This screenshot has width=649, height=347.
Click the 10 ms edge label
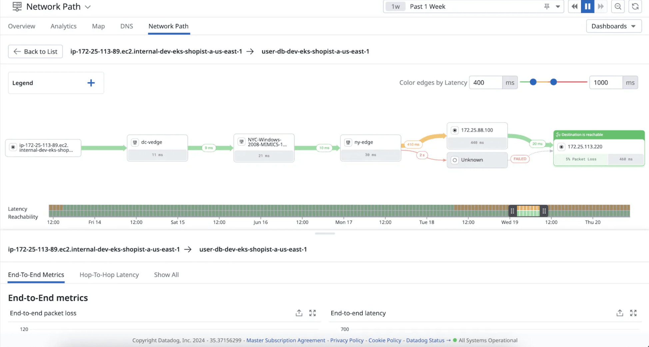324,148
